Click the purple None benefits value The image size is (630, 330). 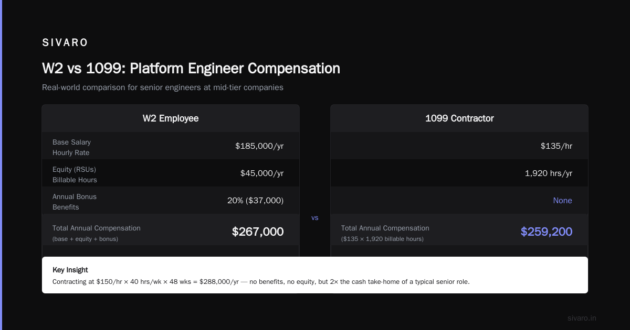563,201
